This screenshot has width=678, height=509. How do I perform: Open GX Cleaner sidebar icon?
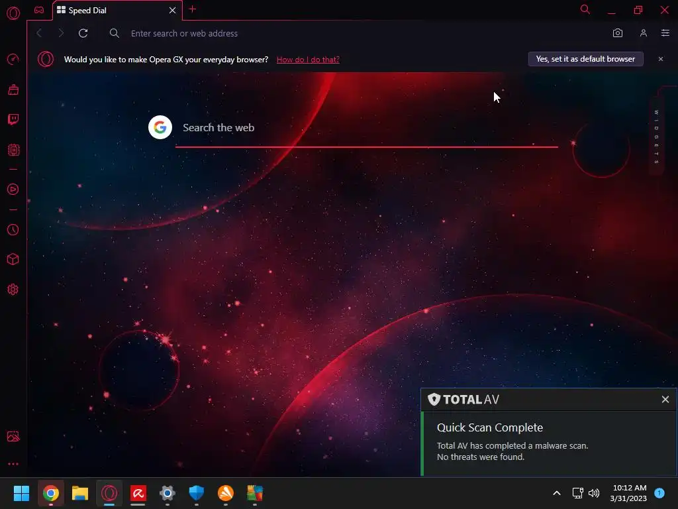click(x=13, y=89)
